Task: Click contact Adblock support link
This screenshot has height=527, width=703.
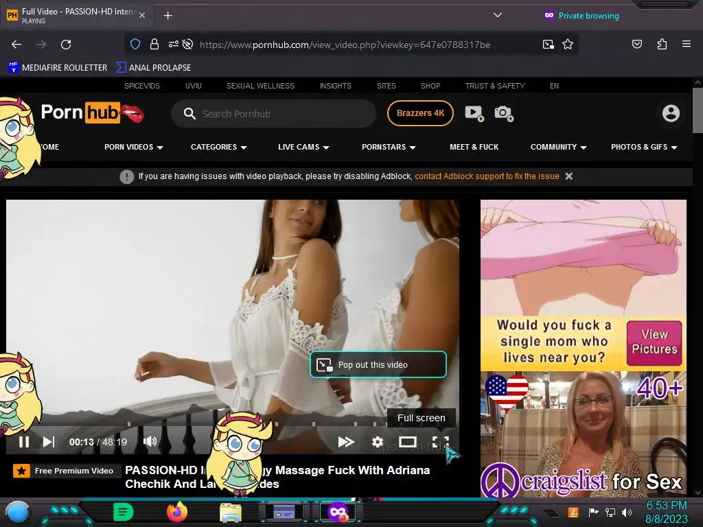Action: (x=487, y=176)
